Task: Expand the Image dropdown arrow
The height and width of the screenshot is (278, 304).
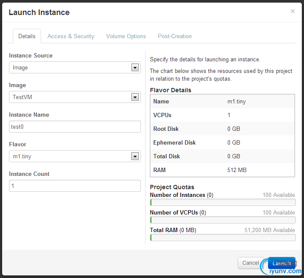Action: pyautogui.click(x=135, y=97)
